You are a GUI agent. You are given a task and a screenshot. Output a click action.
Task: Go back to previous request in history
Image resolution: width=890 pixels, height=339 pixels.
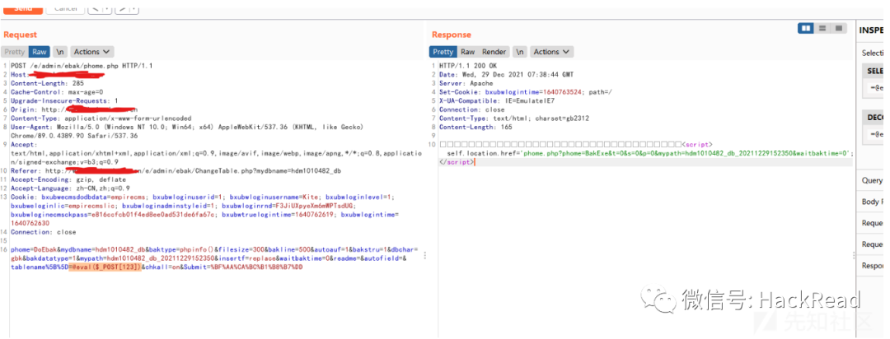tap(94, 8)
